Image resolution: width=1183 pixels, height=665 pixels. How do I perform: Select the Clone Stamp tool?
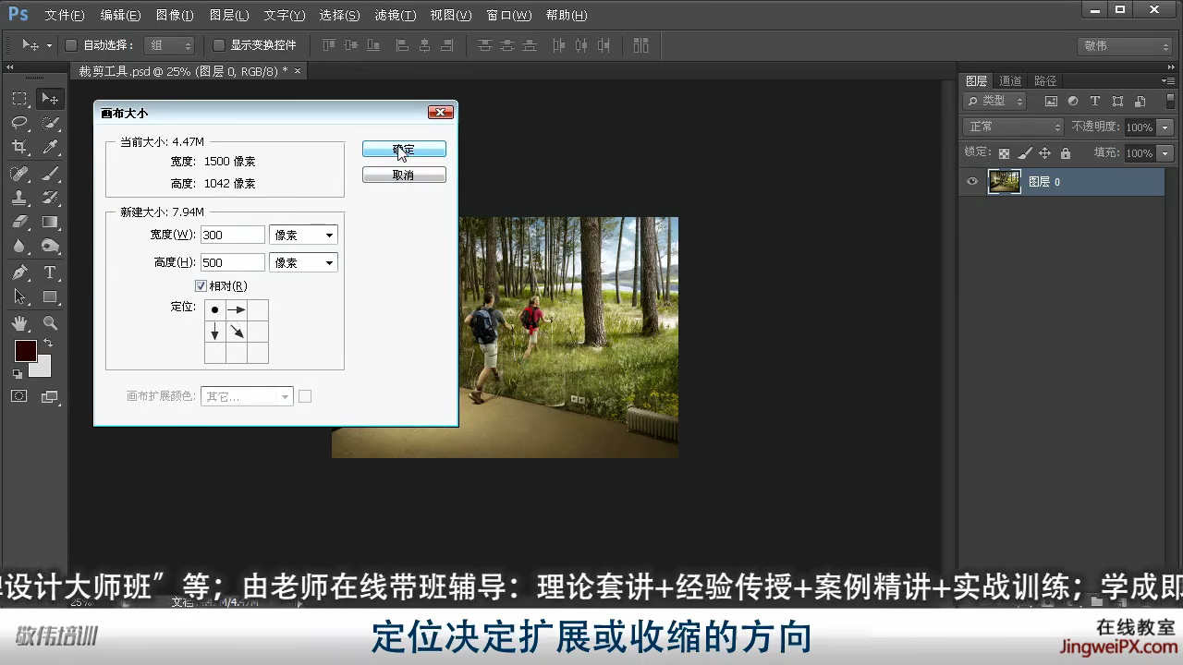coord(19,198)
